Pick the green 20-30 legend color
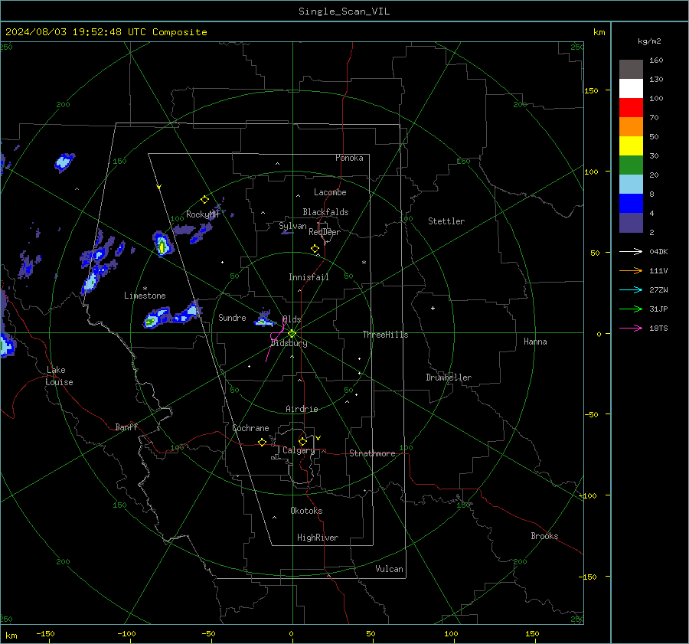 [631, 165]
